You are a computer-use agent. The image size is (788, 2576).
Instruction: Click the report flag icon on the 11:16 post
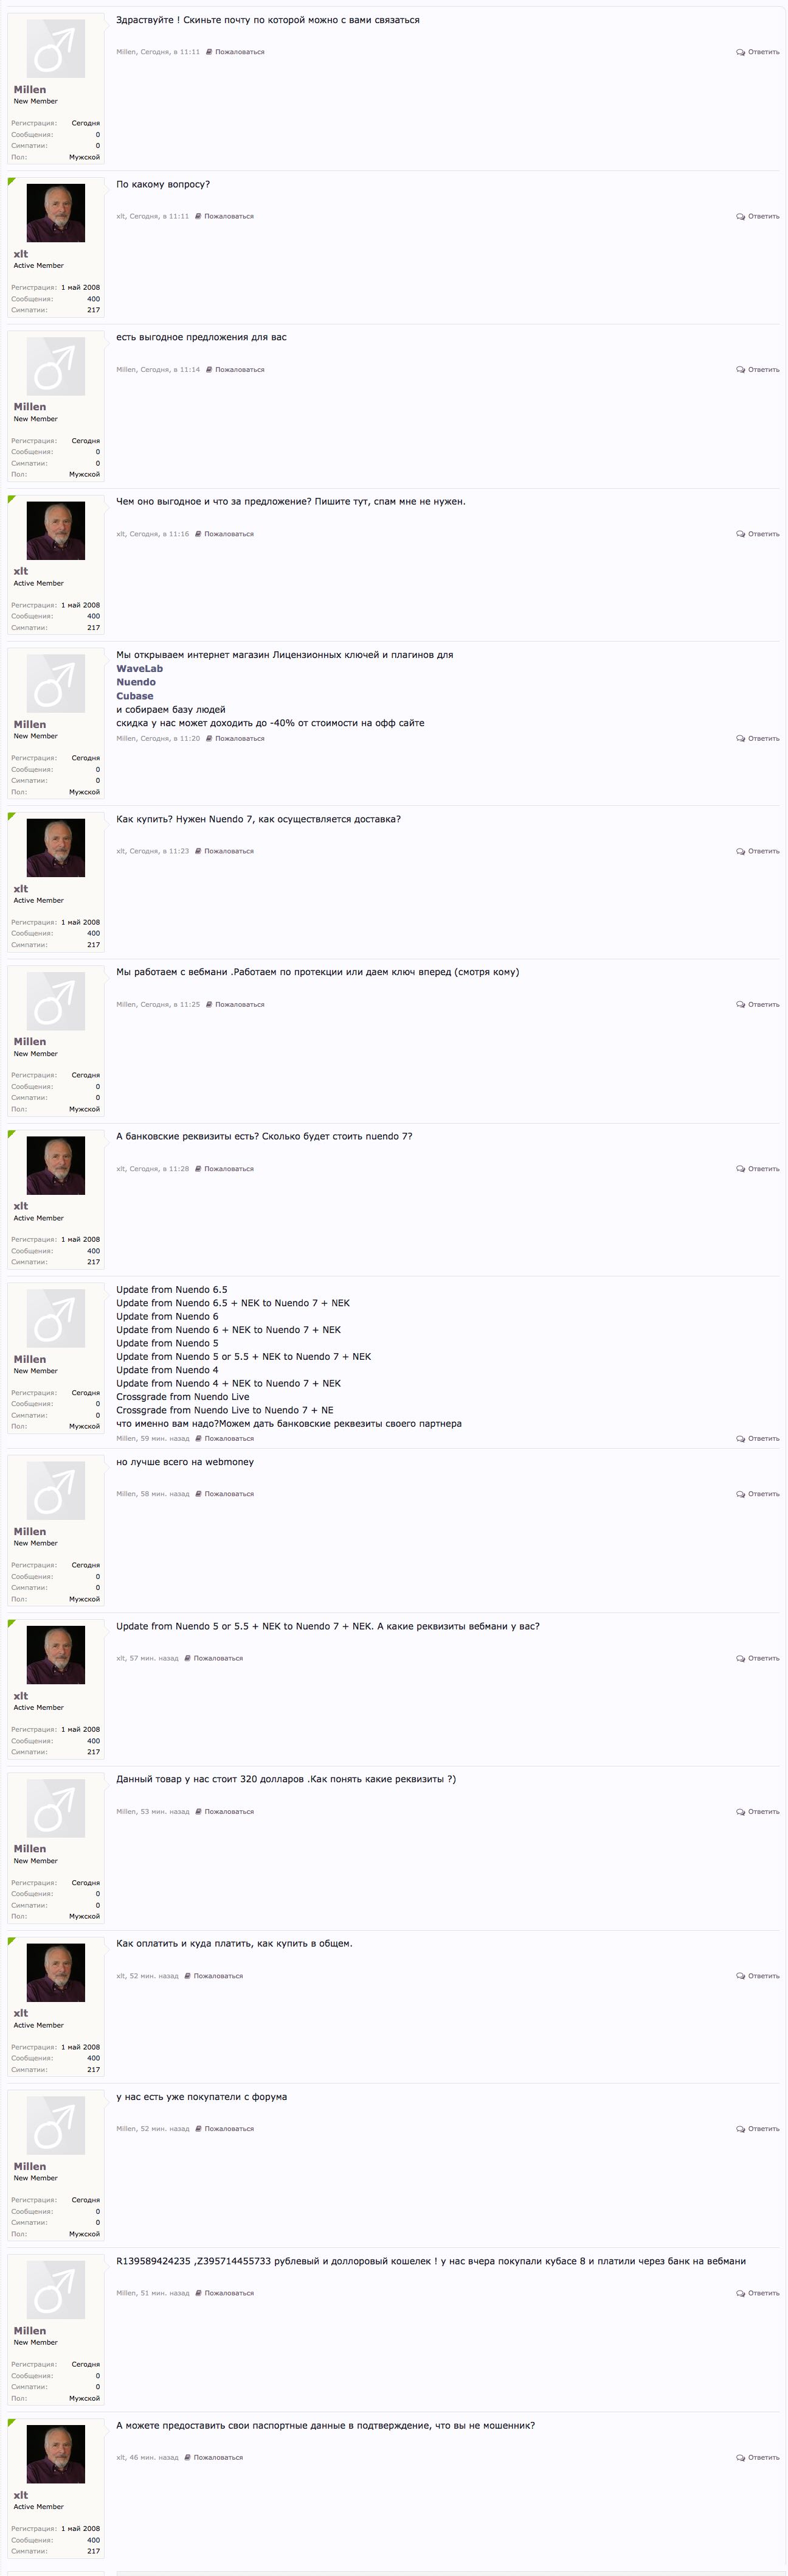coord(198,534)
